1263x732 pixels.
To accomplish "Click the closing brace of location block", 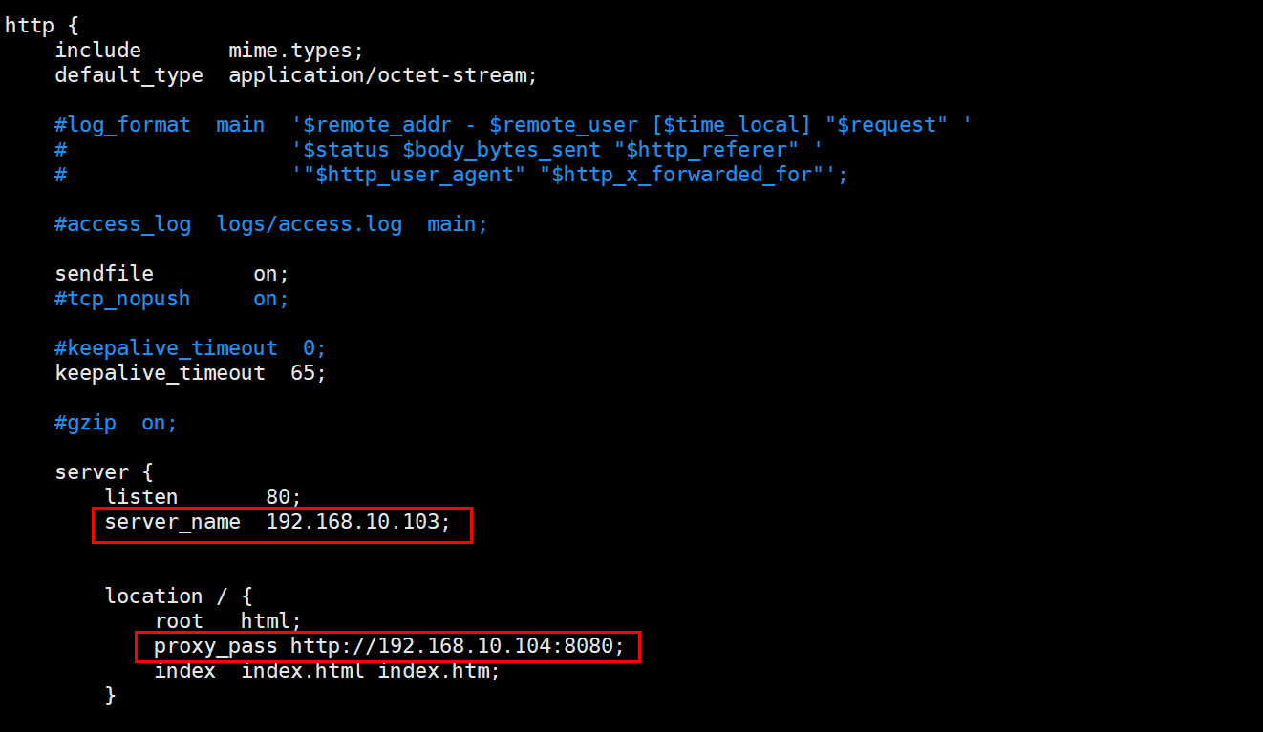I will [x=111, y=696].
